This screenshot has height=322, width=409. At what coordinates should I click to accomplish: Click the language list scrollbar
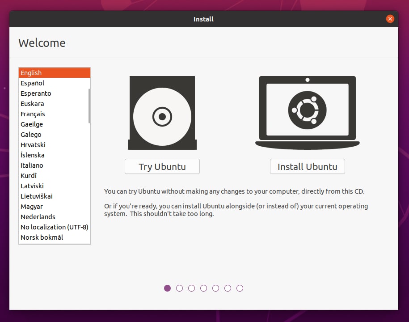point(89,106)
